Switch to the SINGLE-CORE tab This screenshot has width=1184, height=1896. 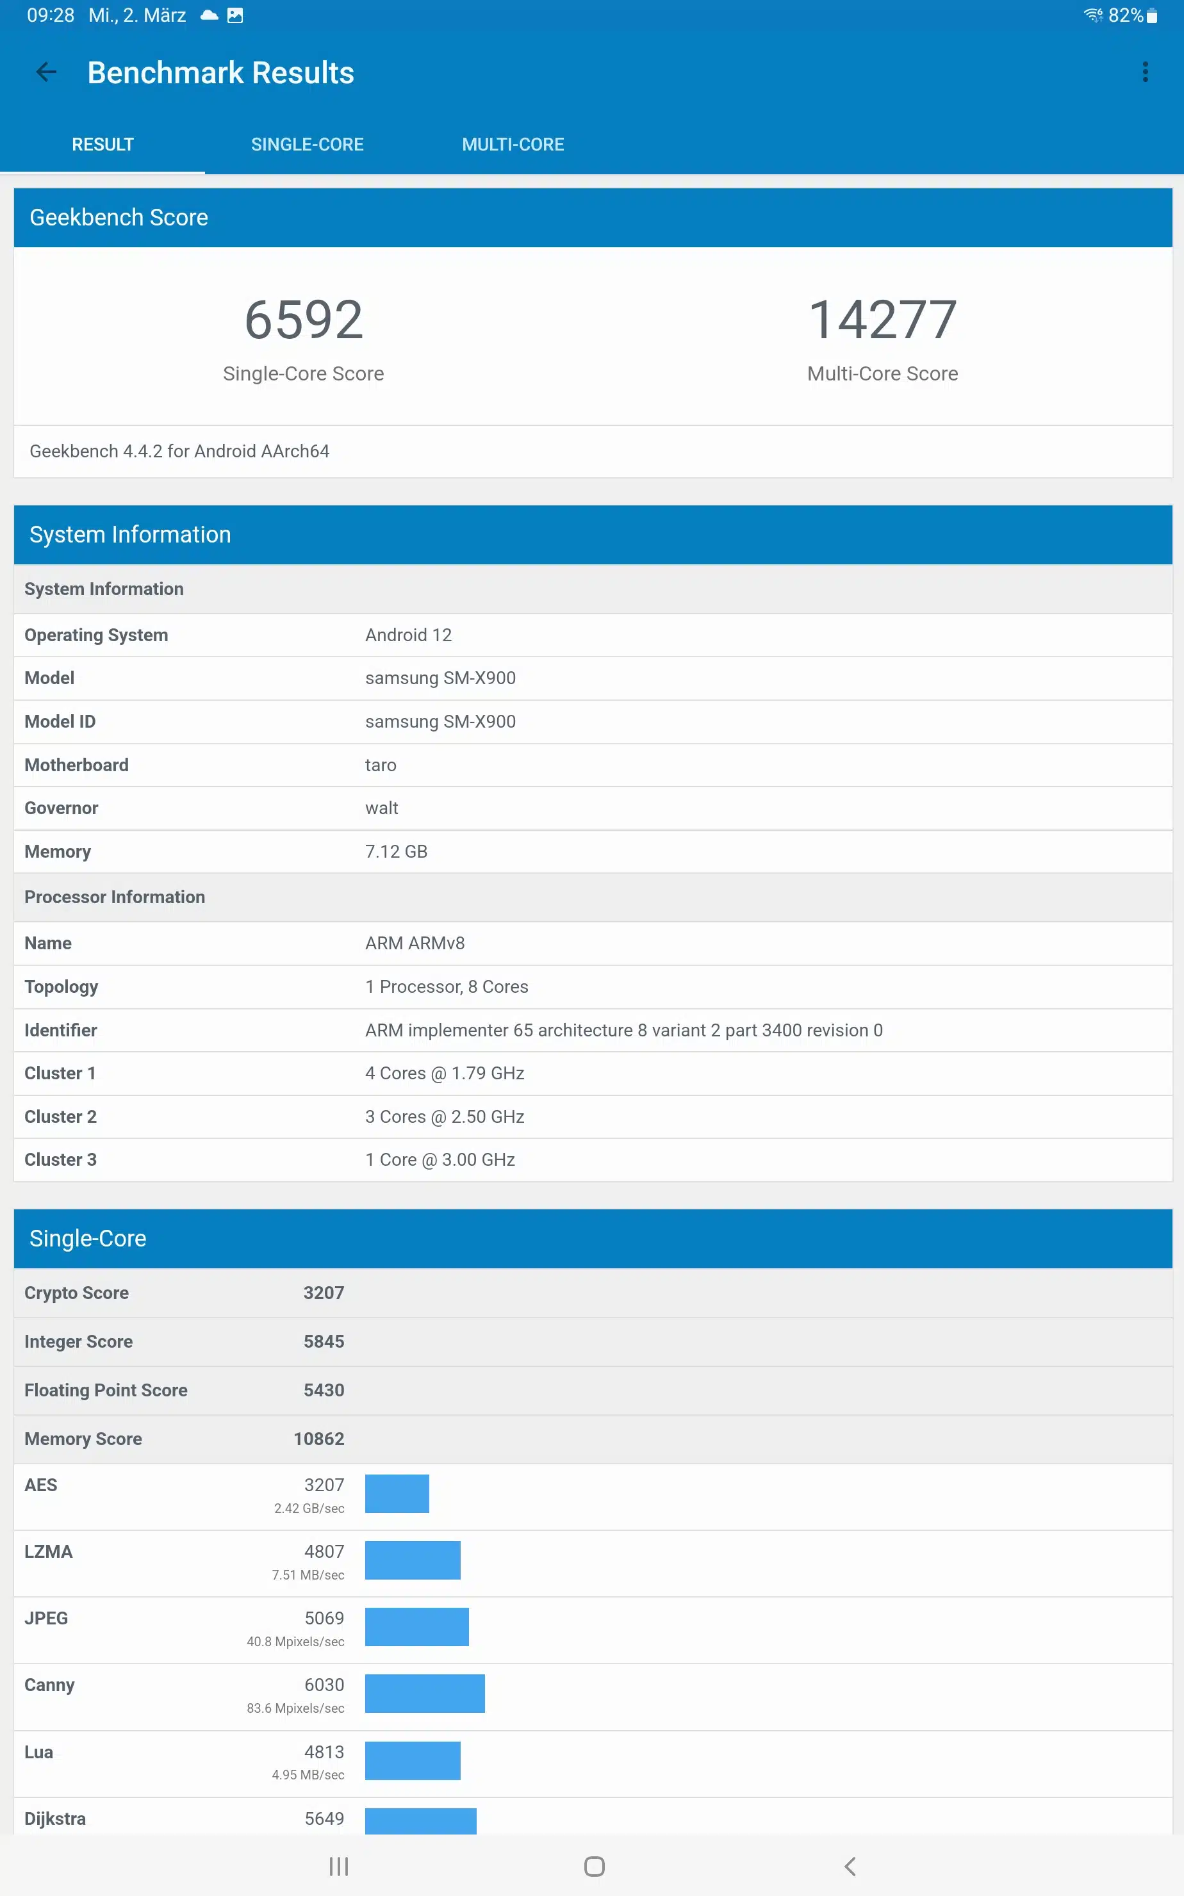click(307, 145)
